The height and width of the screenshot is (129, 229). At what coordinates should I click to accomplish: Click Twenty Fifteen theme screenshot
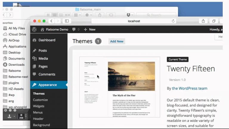click(x=120, y=87)
